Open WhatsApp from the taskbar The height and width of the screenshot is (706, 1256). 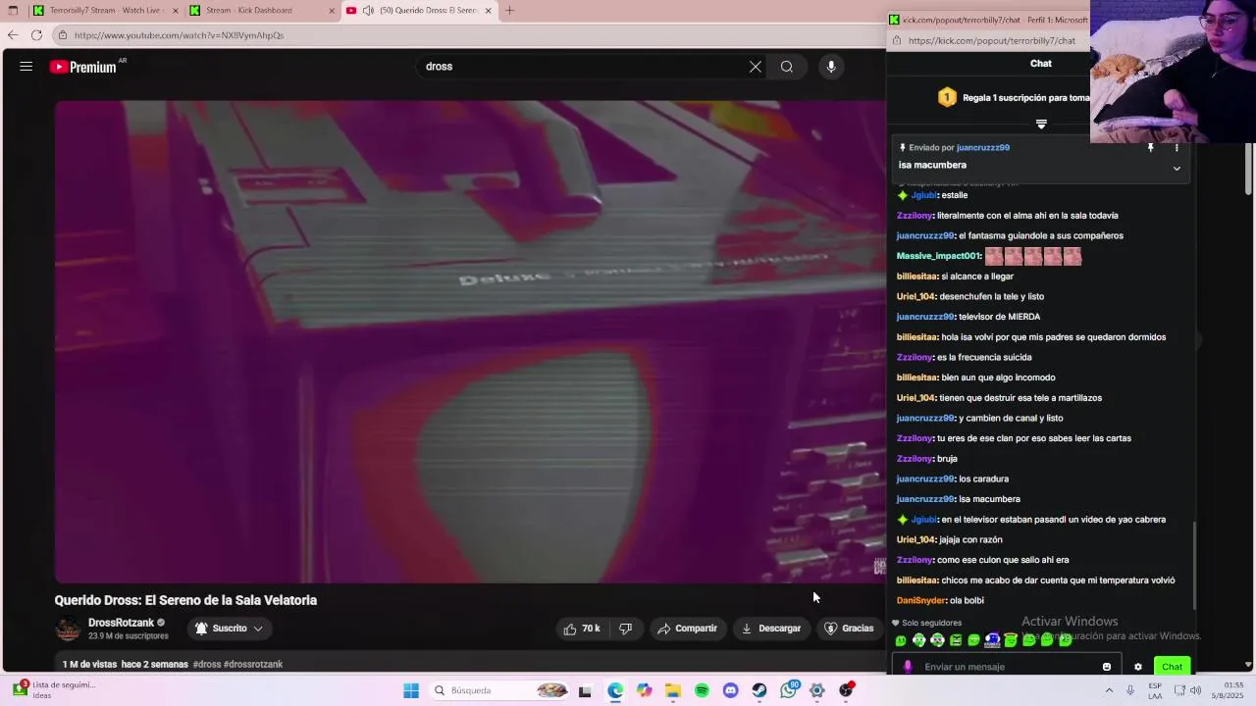tap(788, 690)
